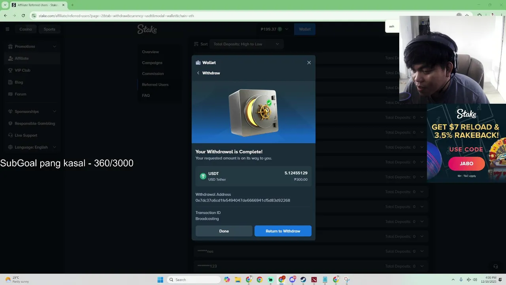506x285 pixels.
Task: Open Referred Users affiliate section
Action: coord(155,84)
